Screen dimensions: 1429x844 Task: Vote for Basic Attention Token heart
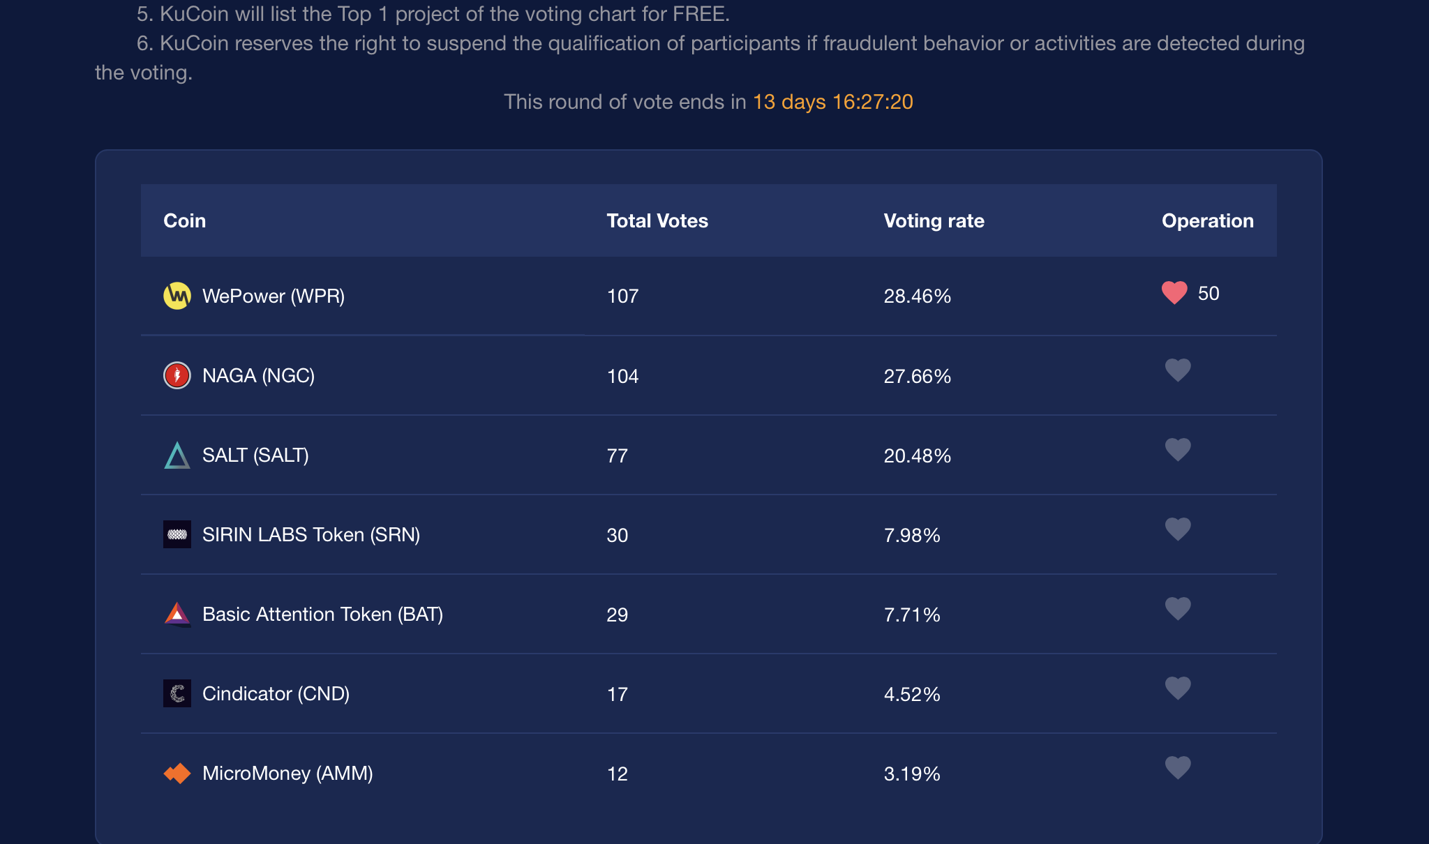1178,609
